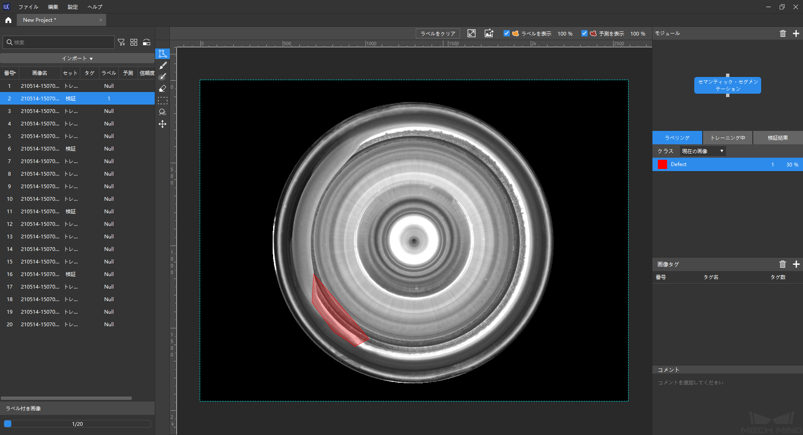This screenshot has width=803, height=435.
Task: Click the red prediction shape icon
Action: pos(593,33)
